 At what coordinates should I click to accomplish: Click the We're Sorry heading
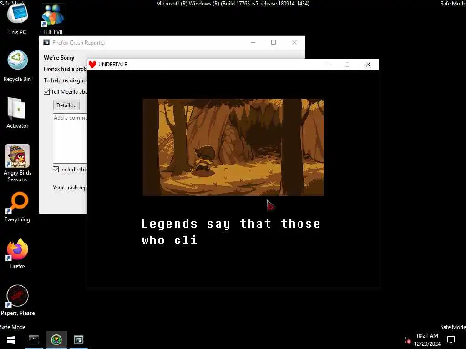point(59,58)
